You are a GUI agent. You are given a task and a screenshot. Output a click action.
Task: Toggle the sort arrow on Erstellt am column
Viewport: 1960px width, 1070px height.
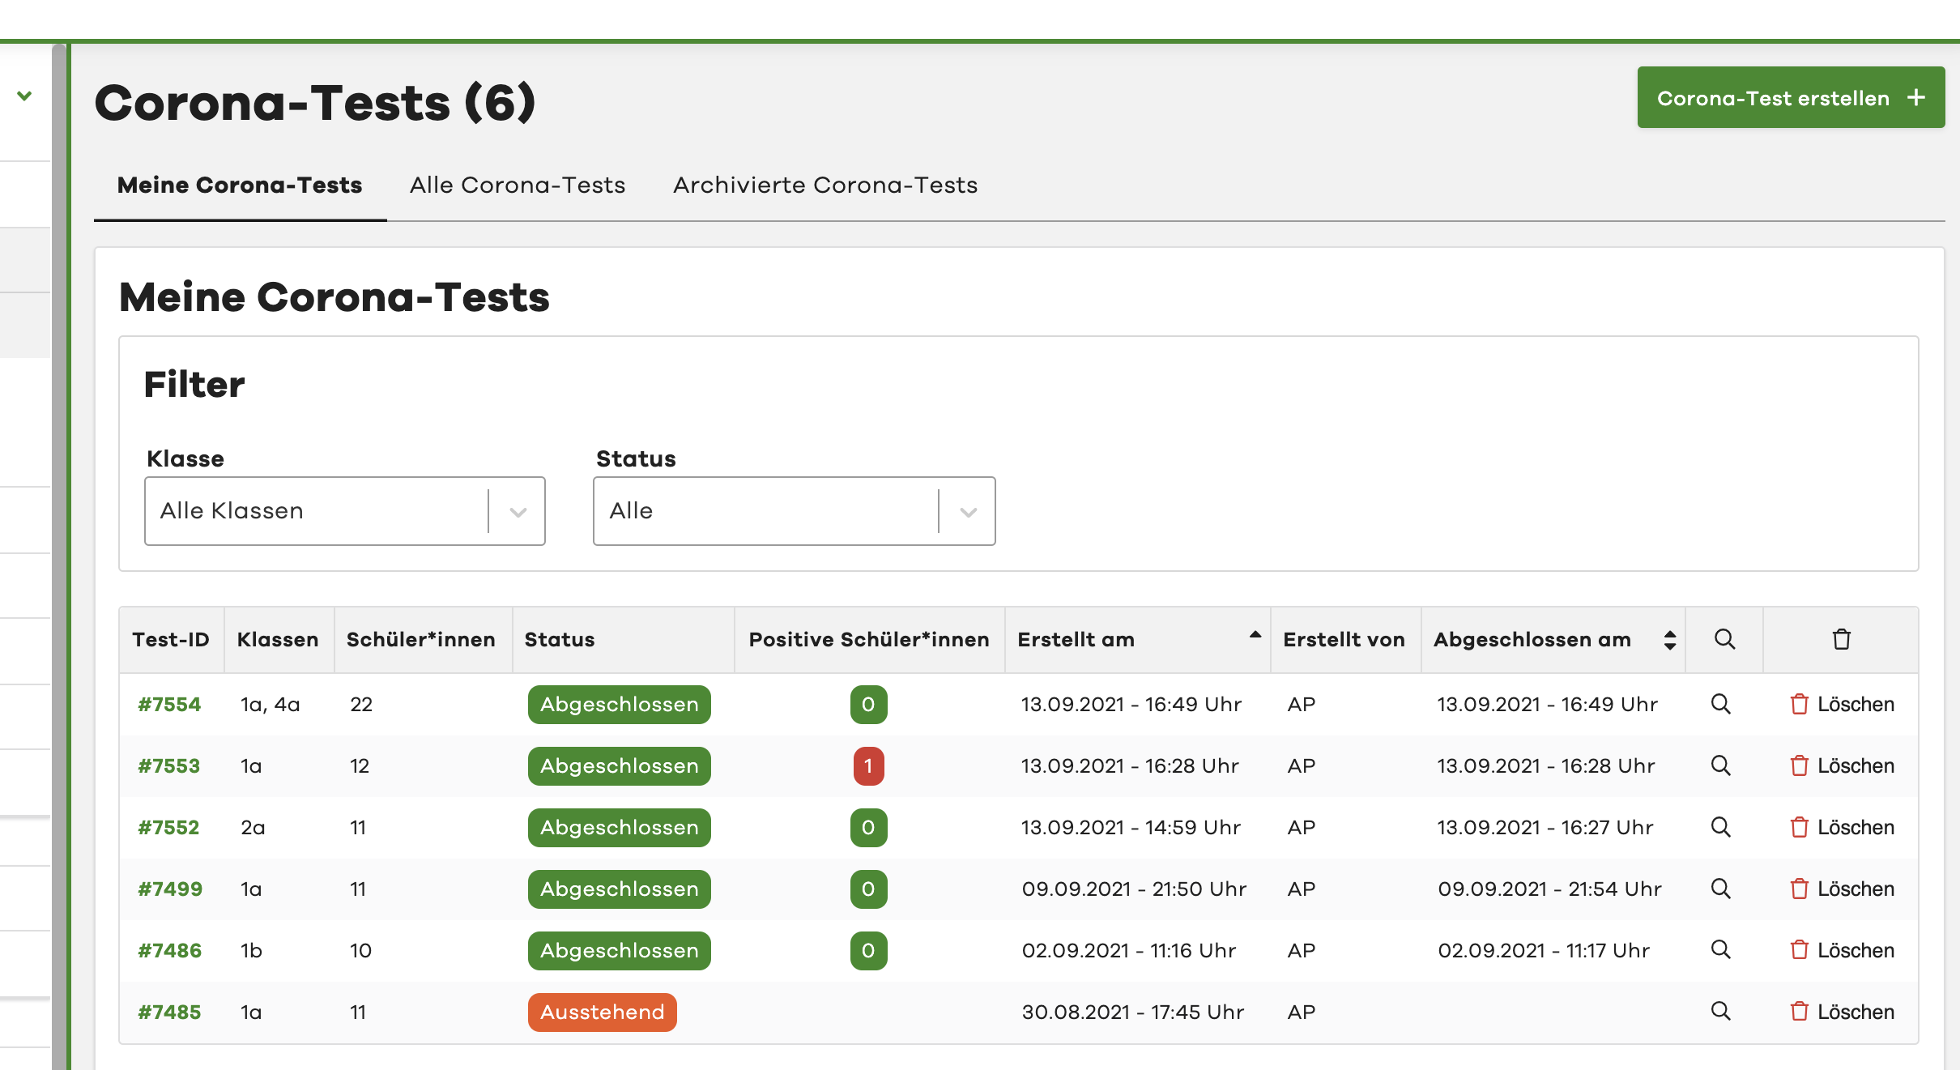click(x=1254, y=637)
